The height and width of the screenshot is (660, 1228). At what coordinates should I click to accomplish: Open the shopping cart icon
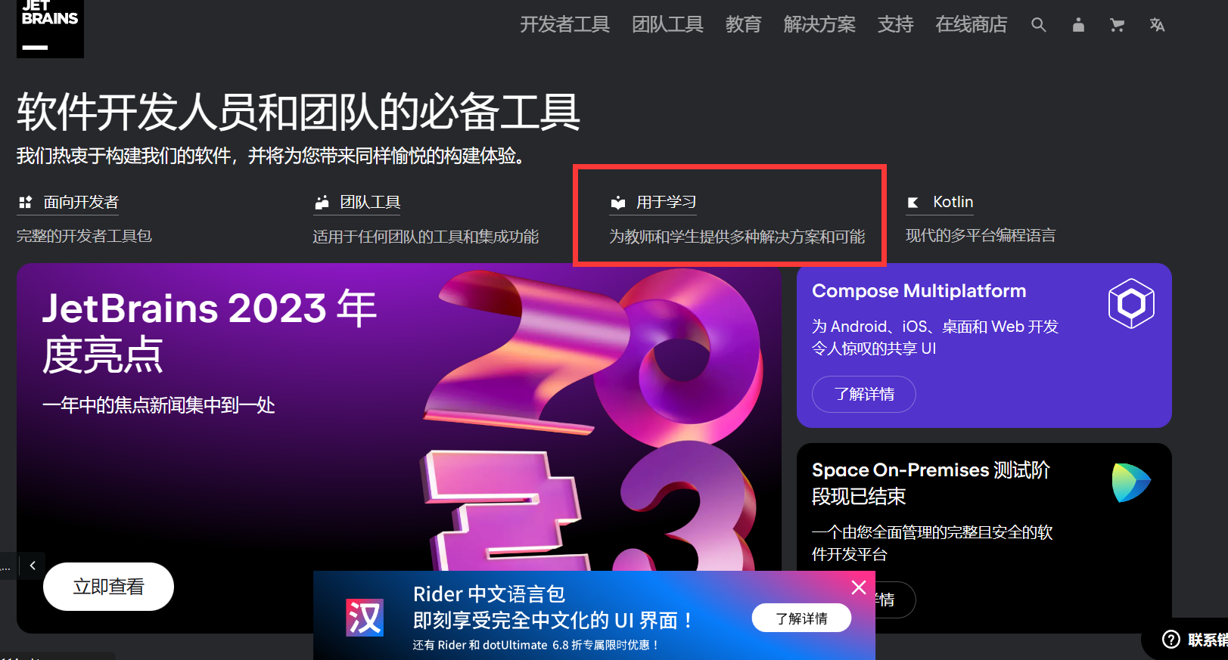pos(1117,25)
